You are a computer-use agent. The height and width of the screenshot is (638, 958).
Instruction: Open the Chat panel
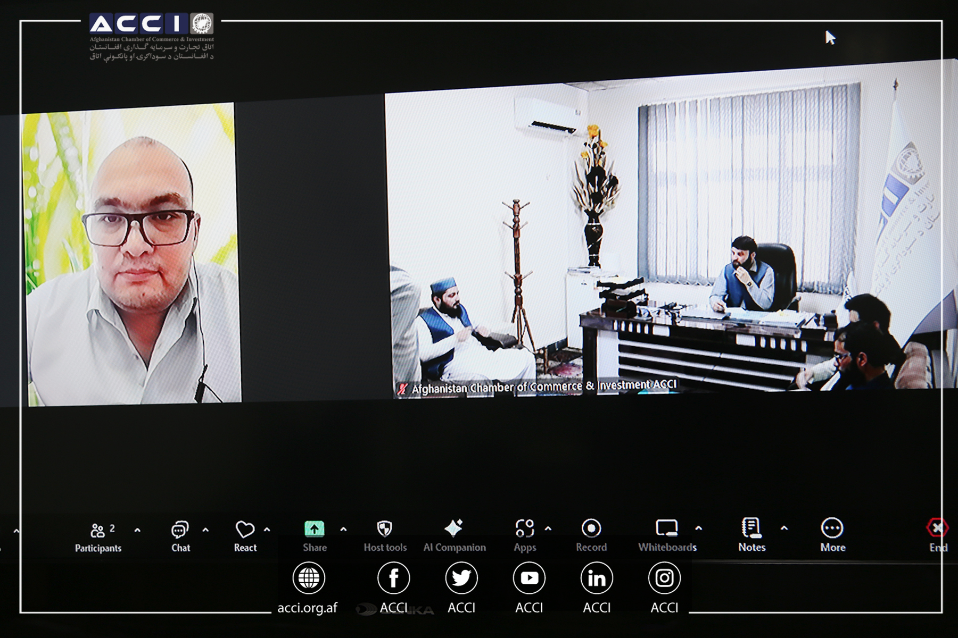(180, 537)
